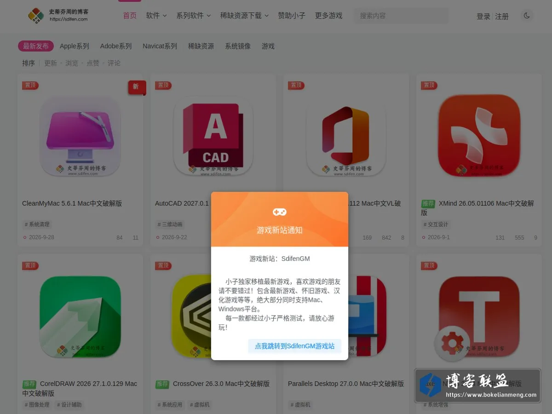Select the Apple系列 tab
The image size is (552, 414).
click(75, 46)
